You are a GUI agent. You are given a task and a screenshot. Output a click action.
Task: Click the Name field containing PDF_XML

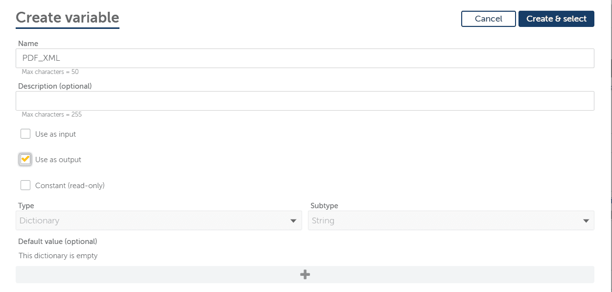point(196,58)
